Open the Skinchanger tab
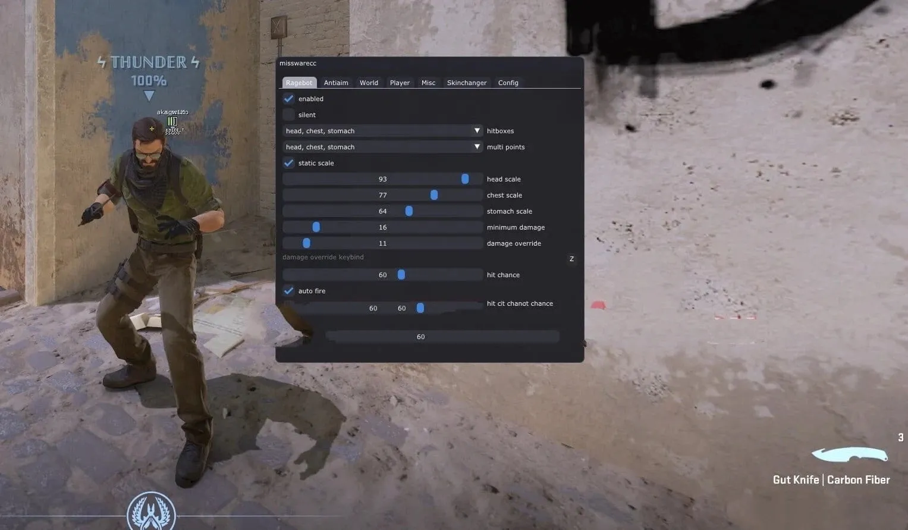Image resolution: width=908 pixels, height=530 pixels. coord(467,83)
